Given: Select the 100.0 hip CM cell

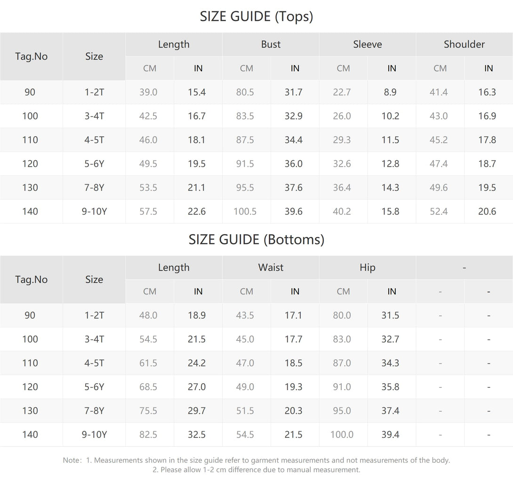Looking at the screenshot, I should (342, 435).
